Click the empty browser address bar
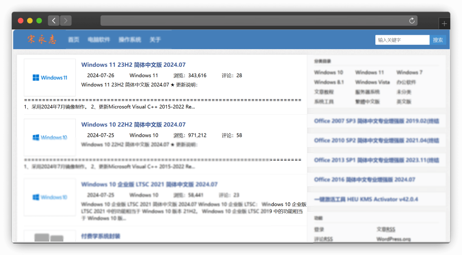The height and width of the screenshot is (255, 462). click(x=259, y=21)
